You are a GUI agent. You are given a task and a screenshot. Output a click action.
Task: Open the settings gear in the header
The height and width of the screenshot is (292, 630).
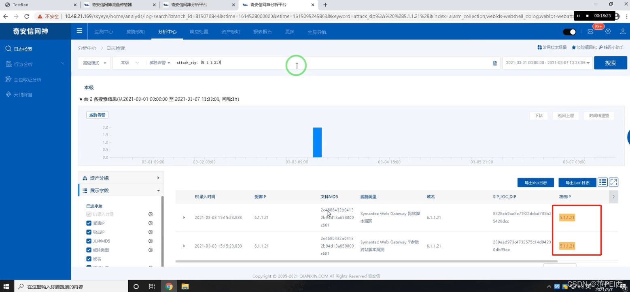tap(608, 31)
